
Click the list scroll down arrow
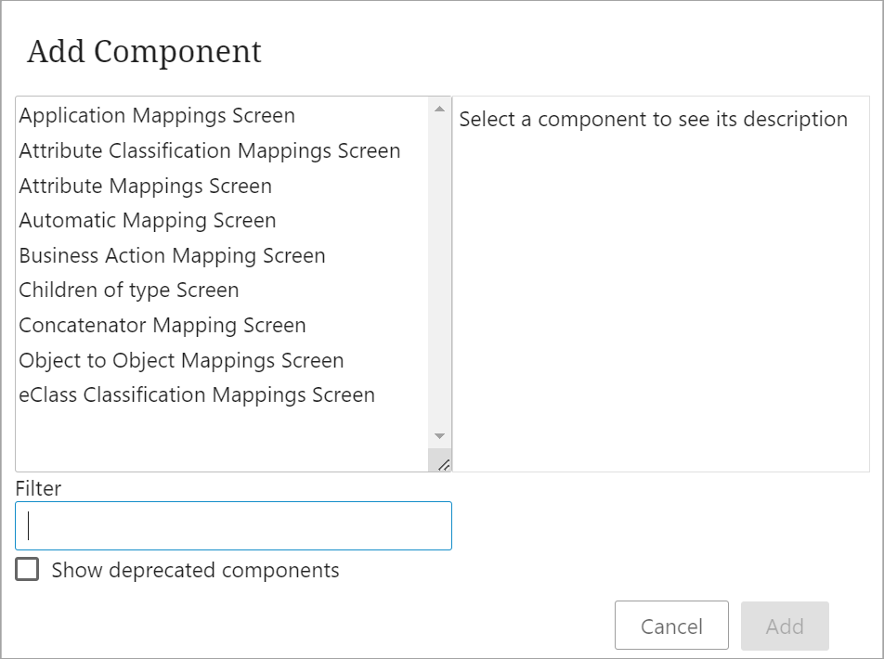(439, 436)
